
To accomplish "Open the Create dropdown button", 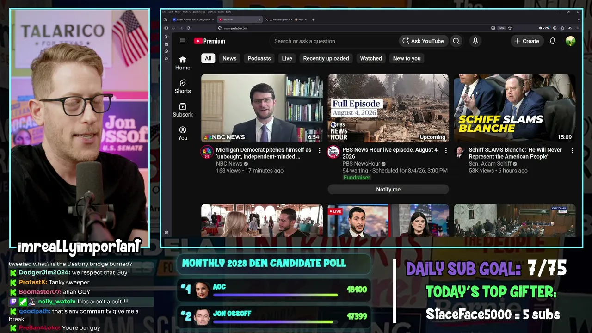I will coord(526,41).
